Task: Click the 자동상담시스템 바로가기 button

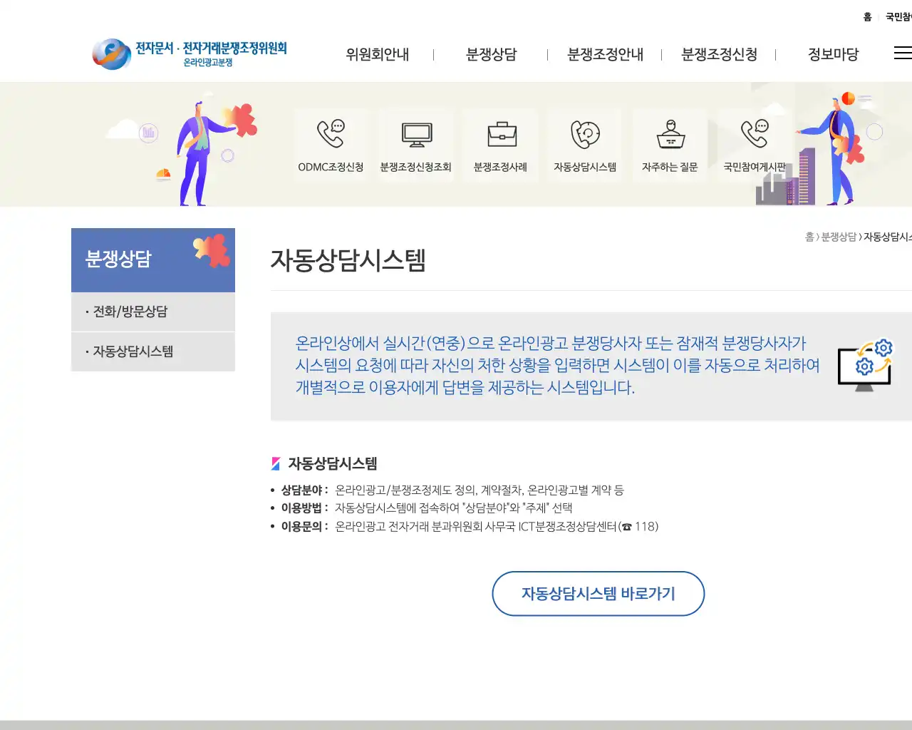Action: tap(598, 593)
